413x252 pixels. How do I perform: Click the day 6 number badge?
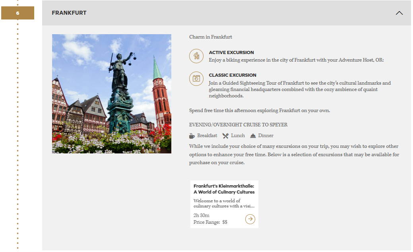17,13
